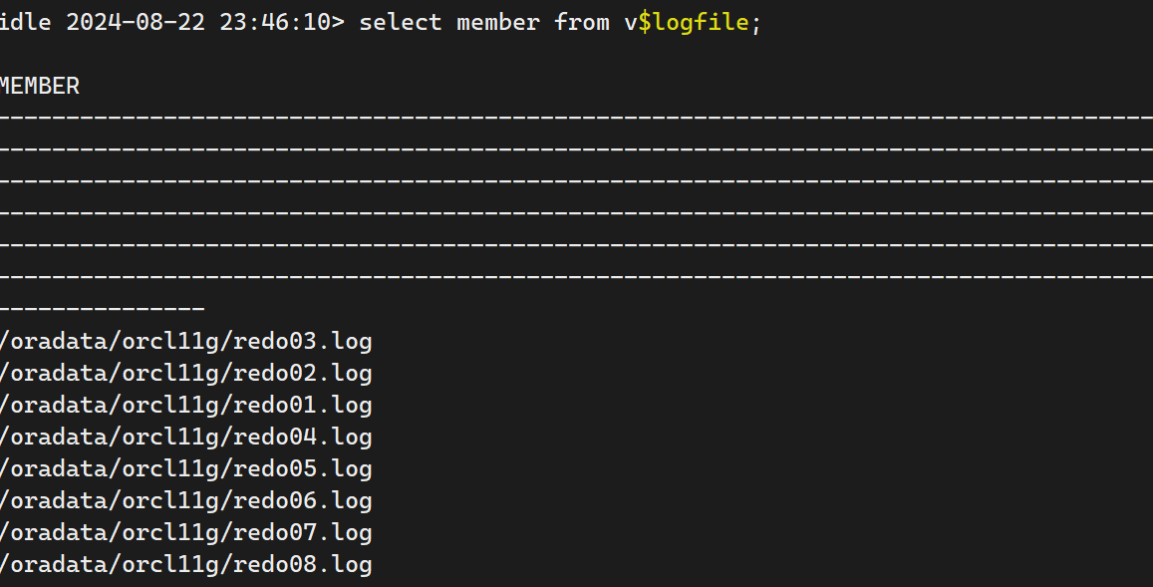Screen dimensions: 1153x587
Task: Select the redo01.log path line
Action: point(186,406)
